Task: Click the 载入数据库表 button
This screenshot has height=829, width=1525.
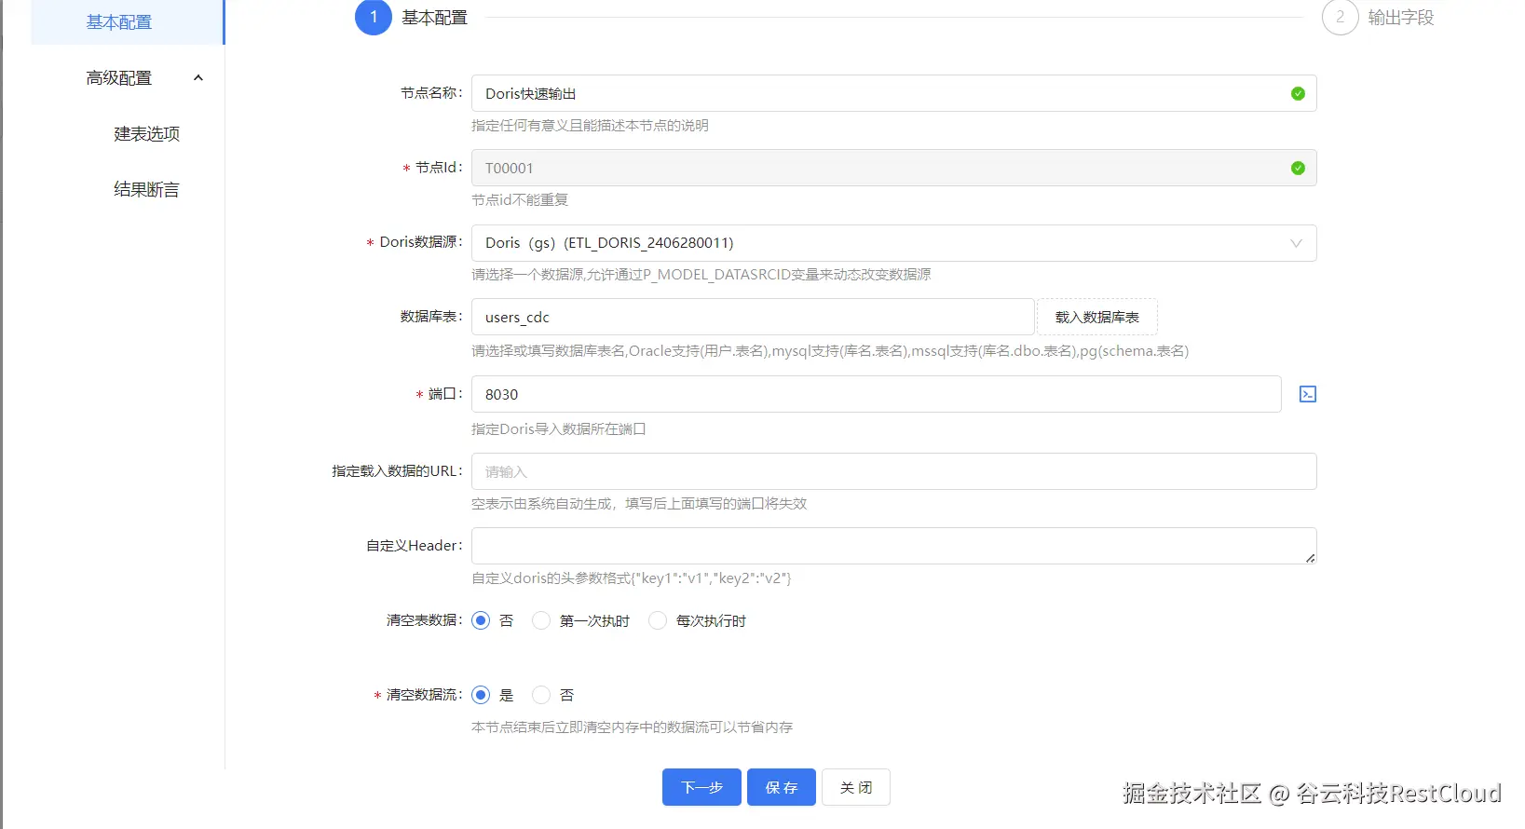Action: [1097, 317]
